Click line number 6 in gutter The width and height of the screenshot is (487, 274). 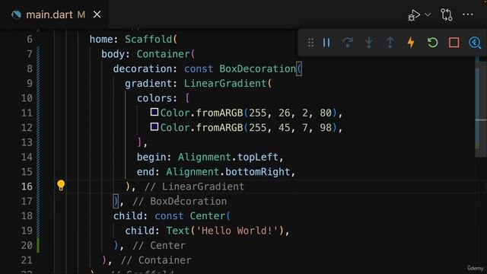(29, 39)
